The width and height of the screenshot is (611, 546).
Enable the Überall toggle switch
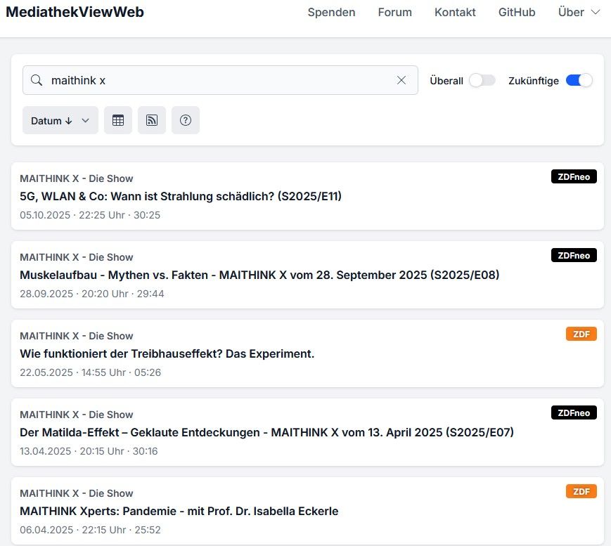click(482, 80)
